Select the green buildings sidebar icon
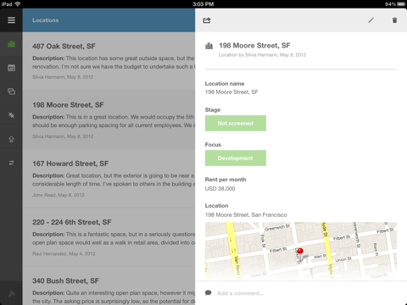The height and width of the screenshot is (305, 407). click(11, 44)
